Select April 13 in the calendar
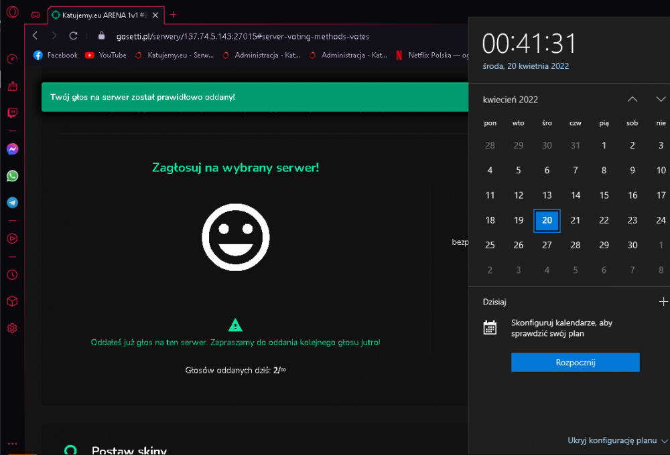670x455 pixels. click(x=547, y=195)
